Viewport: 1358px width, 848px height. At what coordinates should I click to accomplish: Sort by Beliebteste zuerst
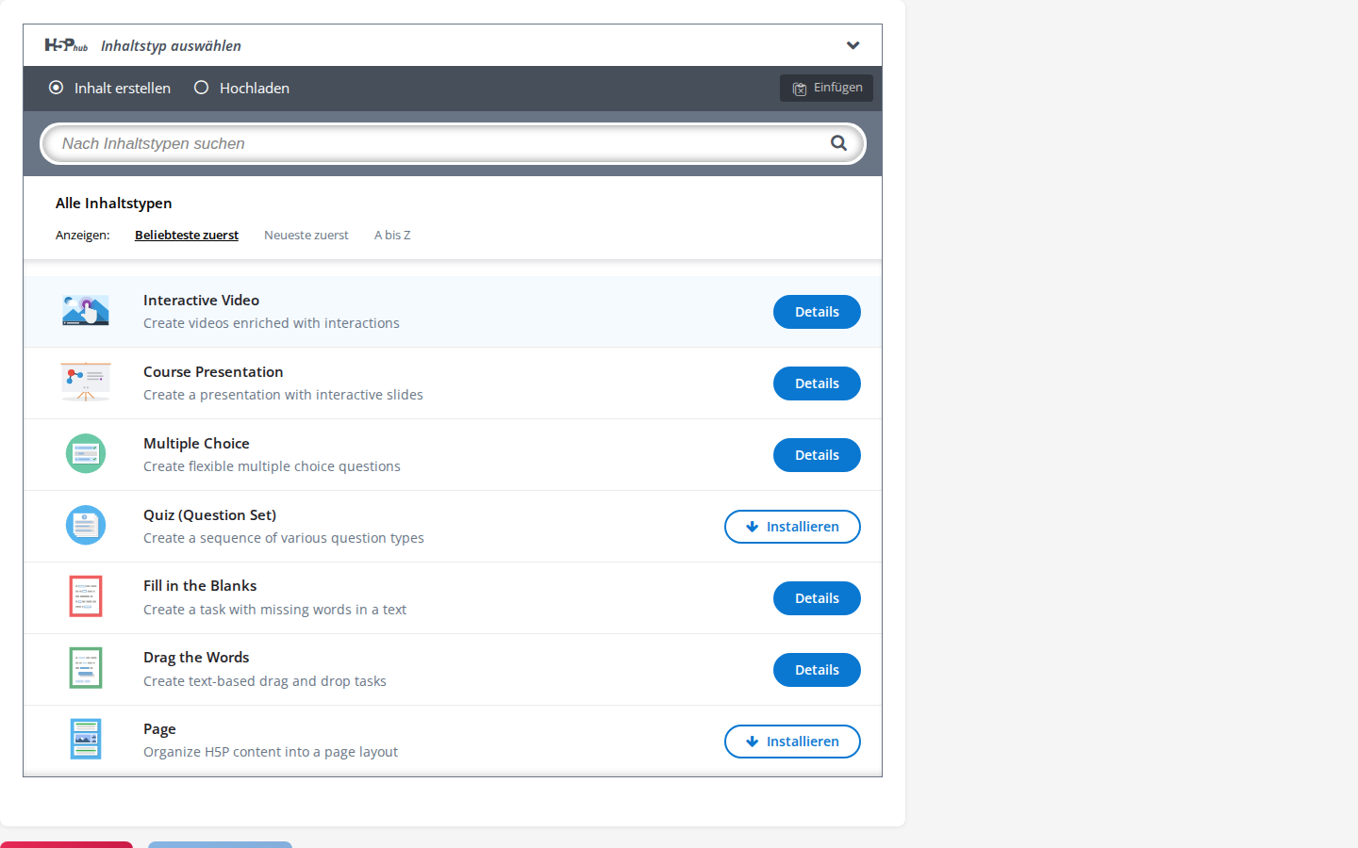point(187,236)
